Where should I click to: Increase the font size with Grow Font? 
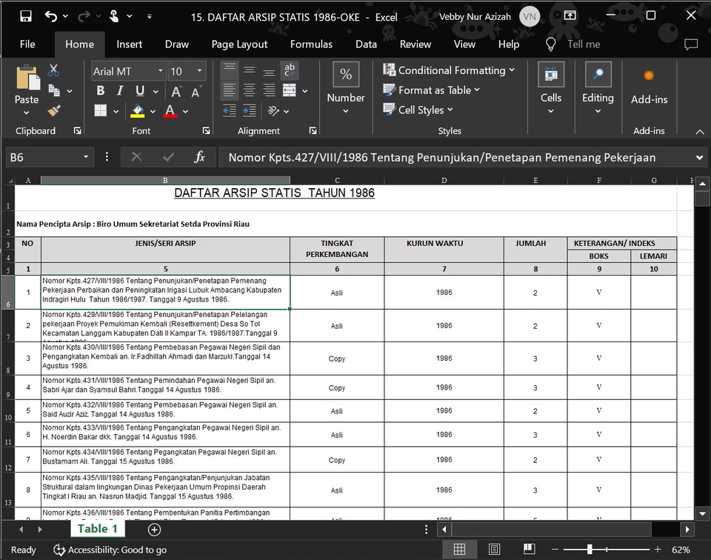click(176, 90)
